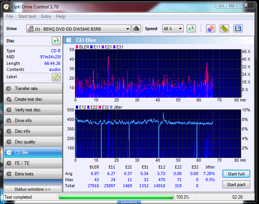Click the E32 legend color swatch
The height and width of the screenshot is (204, 259).
click(x=100, y=107)
